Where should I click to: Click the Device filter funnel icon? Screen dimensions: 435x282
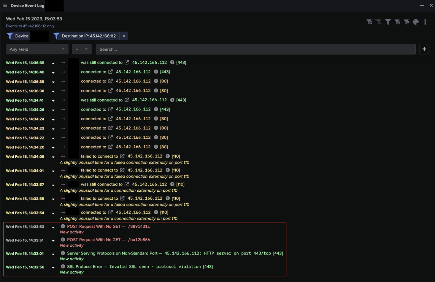click(x=10, y=36)
